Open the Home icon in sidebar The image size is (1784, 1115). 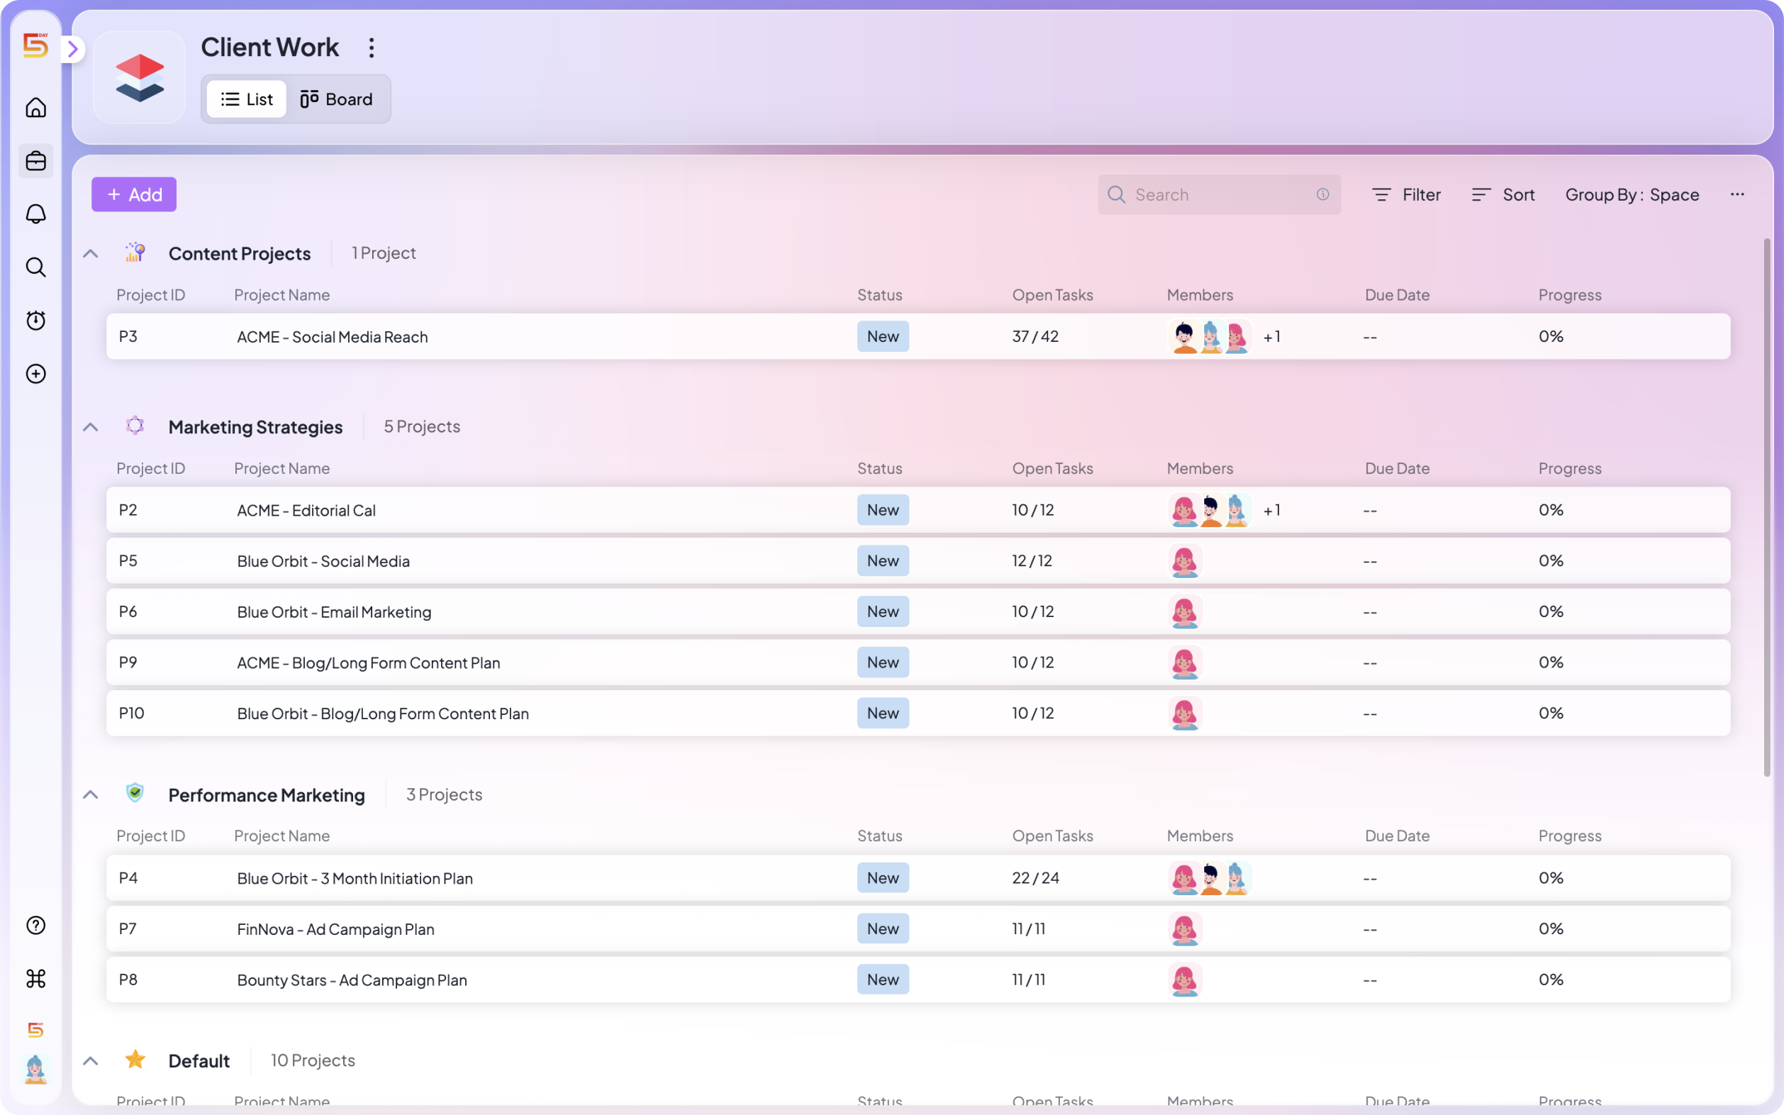[x=35, y=108]
